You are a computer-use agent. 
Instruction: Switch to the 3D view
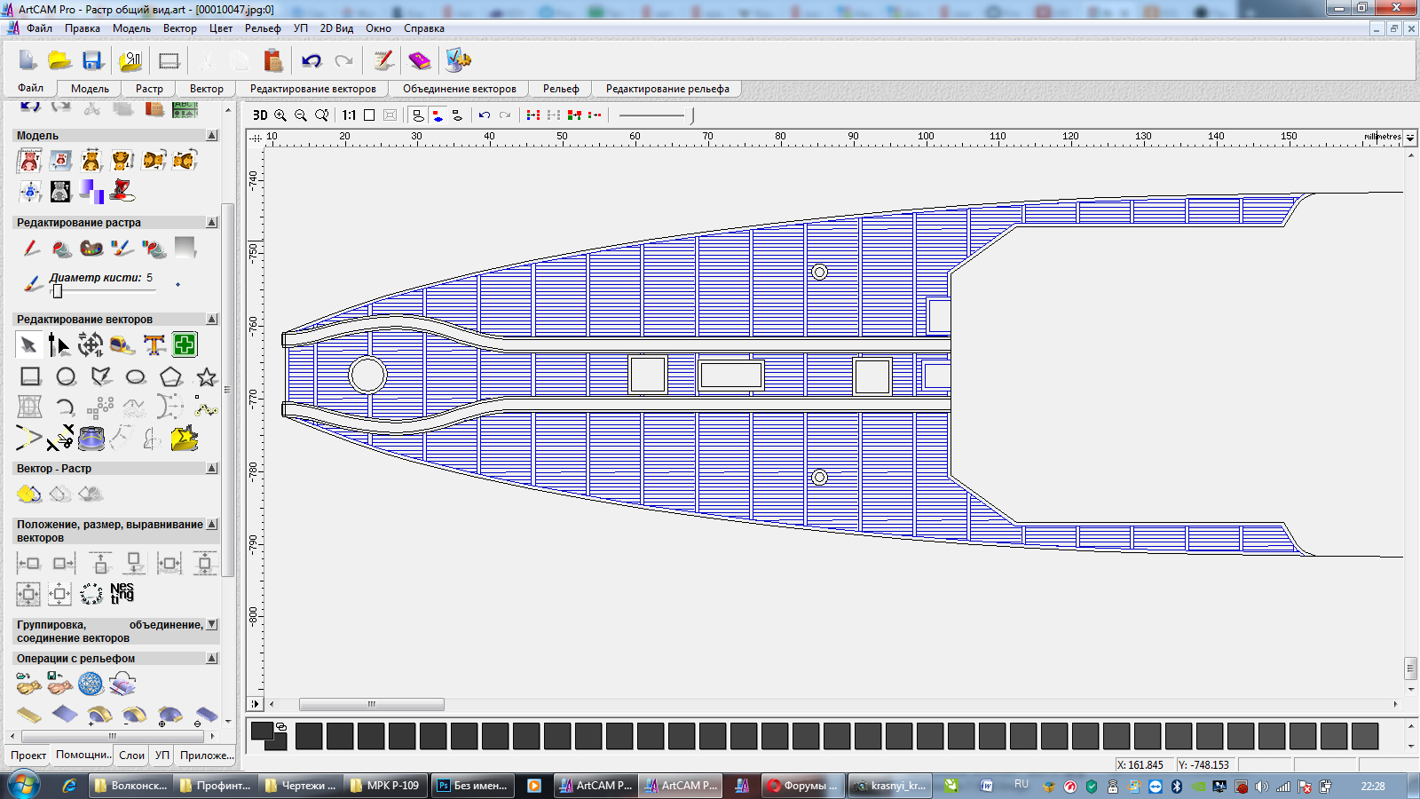(260, 115)
